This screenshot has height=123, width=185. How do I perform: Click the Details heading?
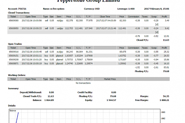coord(12,106)
